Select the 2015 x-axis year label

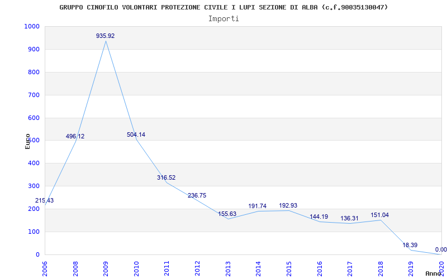point(288,268)
